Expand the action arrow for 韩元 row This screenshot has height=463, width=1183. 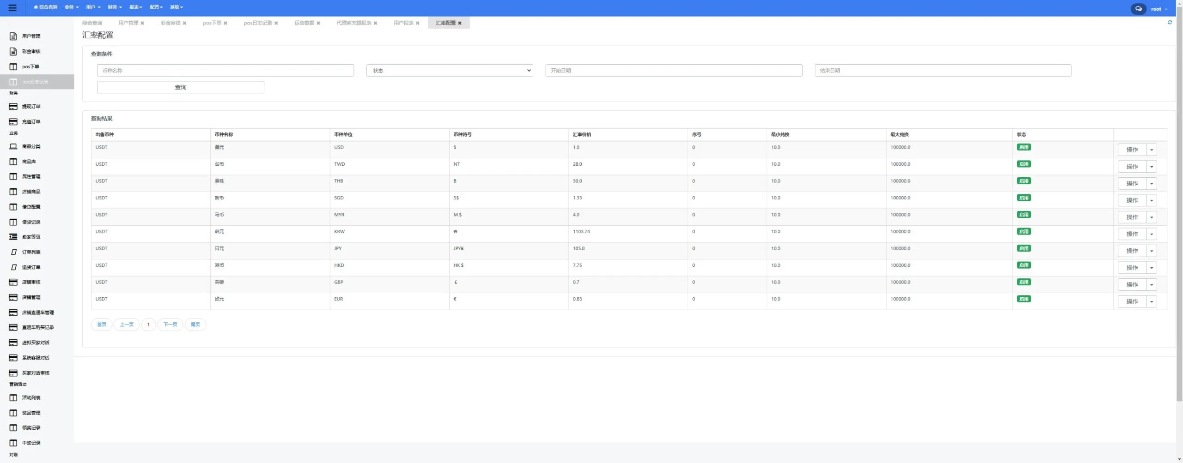tap(1152, 234)
